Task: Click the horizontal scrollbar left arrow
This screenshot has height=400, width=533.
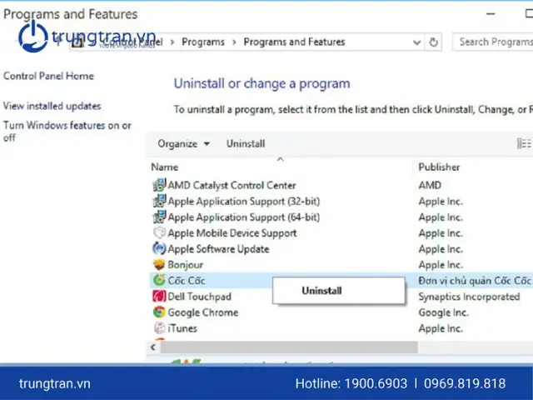Action: pyautogui.click(x=153, y=347)
